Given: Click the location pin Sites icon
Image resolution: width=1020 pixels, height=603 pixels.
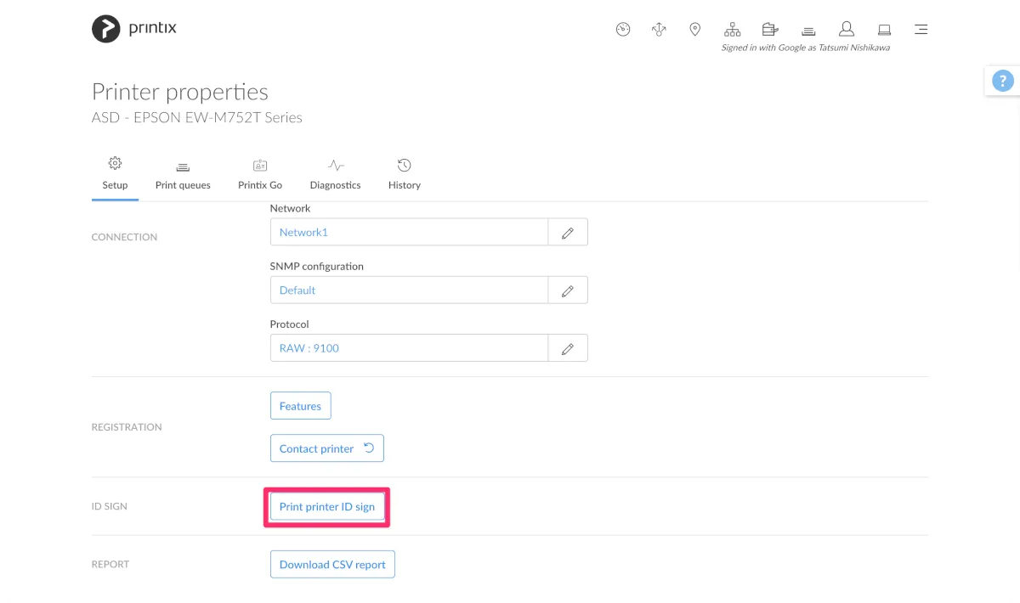Looking at the screenshot, I should point(695,30).
